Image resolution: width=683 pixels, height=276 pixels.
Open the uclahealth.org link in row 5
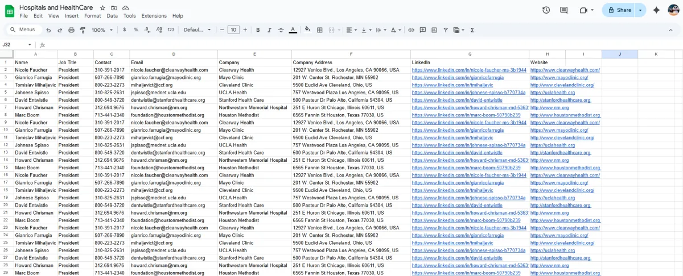pos(552,93)
